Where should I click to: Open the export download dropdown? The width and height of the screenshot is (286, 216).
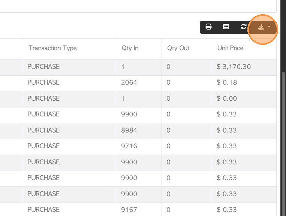tap(264, 27)
